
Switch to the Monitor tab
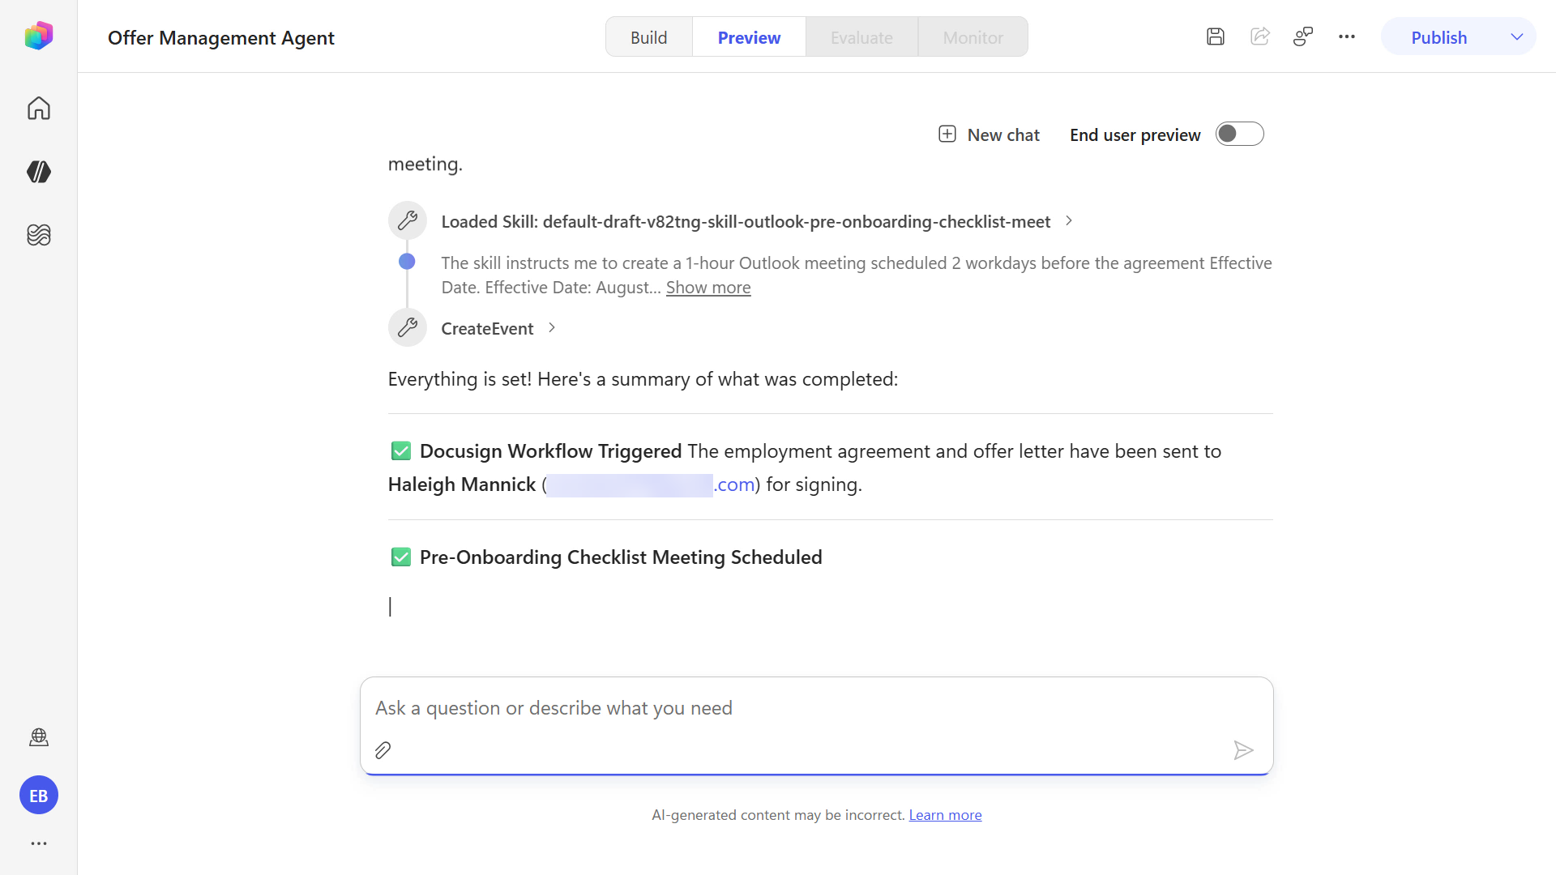click(x=973, y=37)
